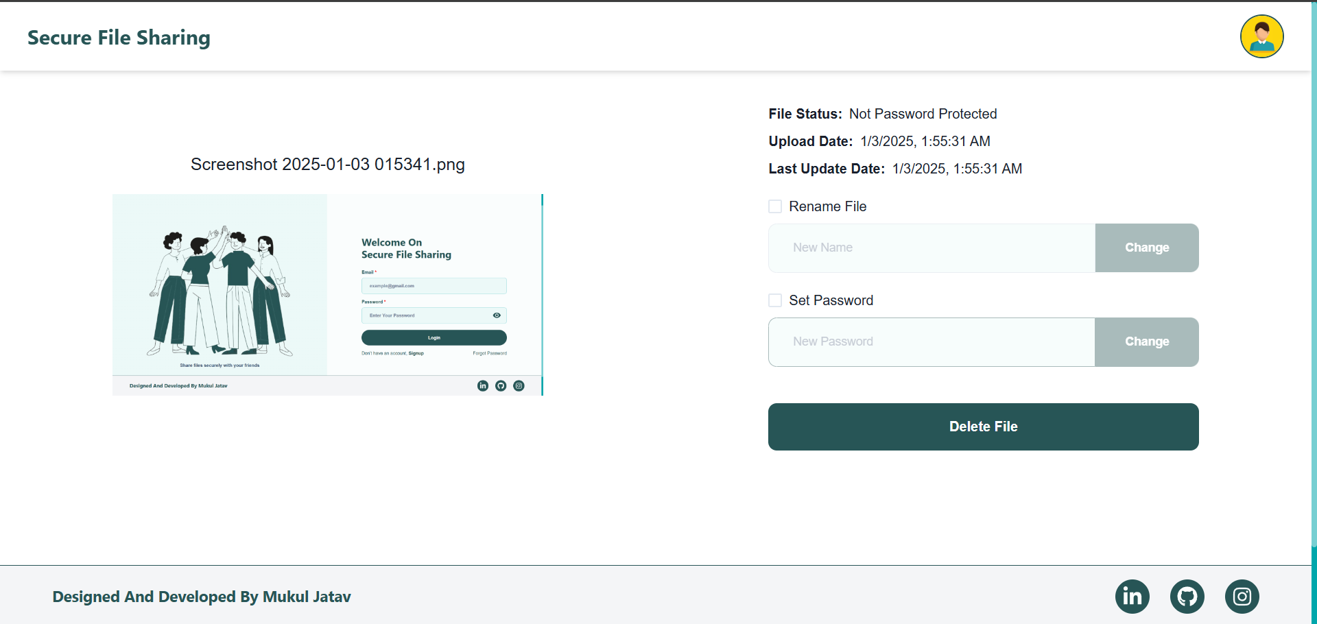Click GitHub icon inside the preview thumbnail
Screen dimensions: 1317x624
(501, 385)
